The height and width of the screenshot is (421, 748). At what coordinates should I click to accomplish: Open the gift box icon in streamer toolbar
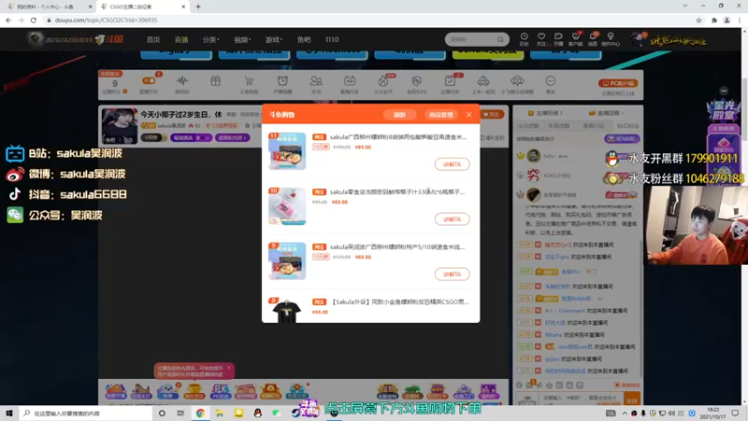216,82
